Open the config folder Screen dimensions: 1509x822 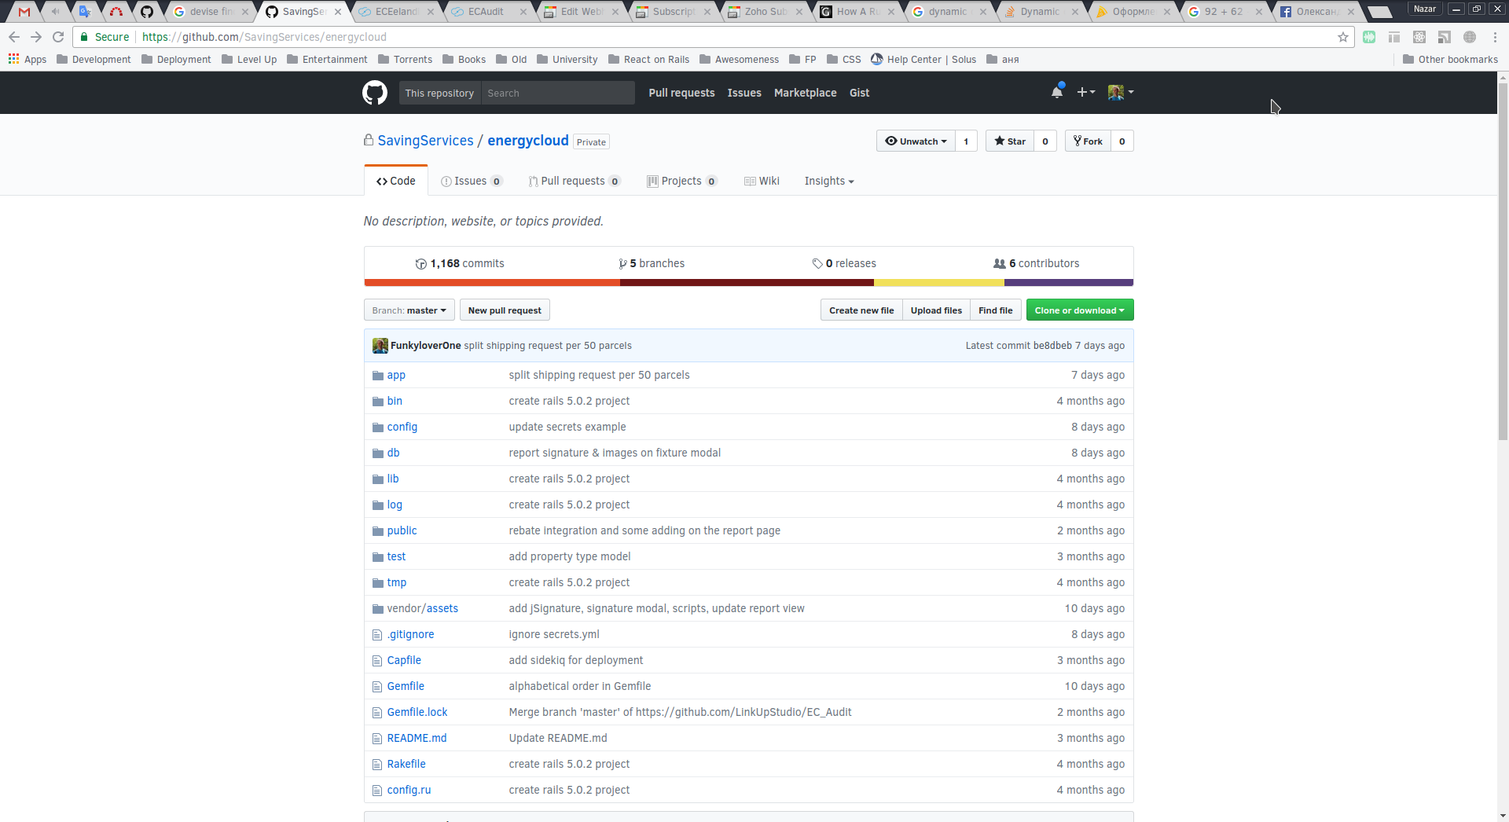click(x=402, y=427)
